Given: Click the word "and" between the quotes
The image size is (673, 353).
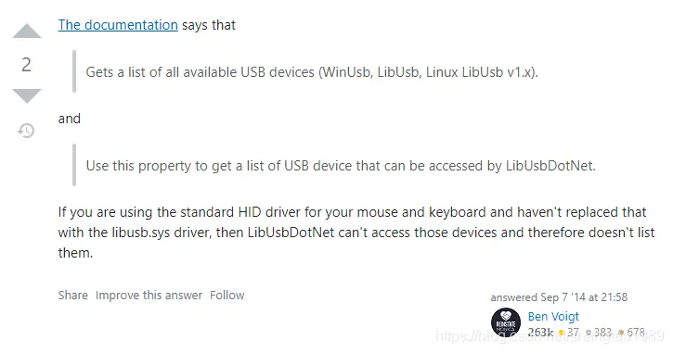Looking at the screenshot, I should (69, 119).
